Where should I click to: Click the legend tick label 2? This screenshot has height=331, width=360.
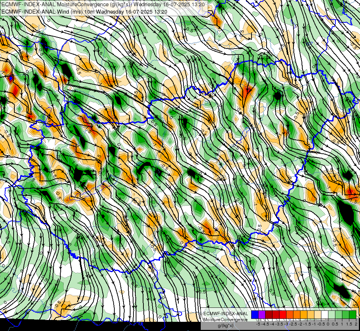click(356, 324)
